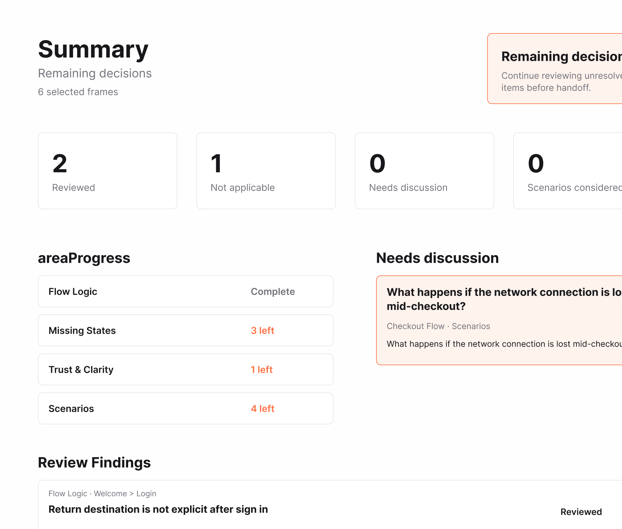Screen dimensions: 622x529
Task: Click the areaProgress heading
Action: coord(84,258)
